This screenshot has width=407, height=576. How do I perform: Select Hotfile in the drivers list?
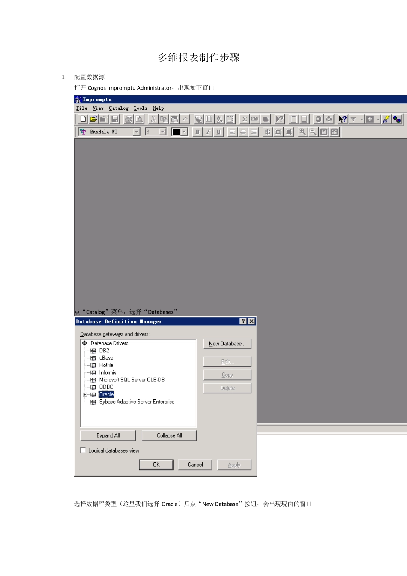(106, 365)
